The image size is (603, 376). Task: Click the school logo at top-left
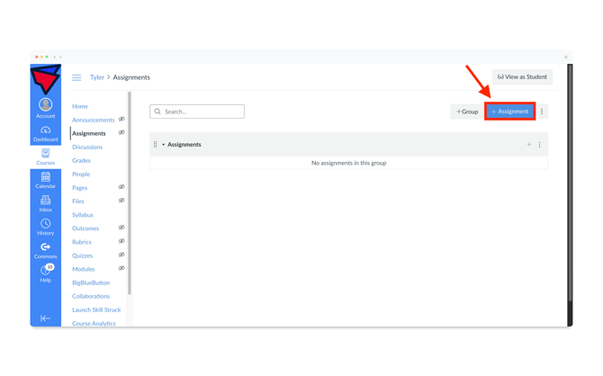pos(45,79)
